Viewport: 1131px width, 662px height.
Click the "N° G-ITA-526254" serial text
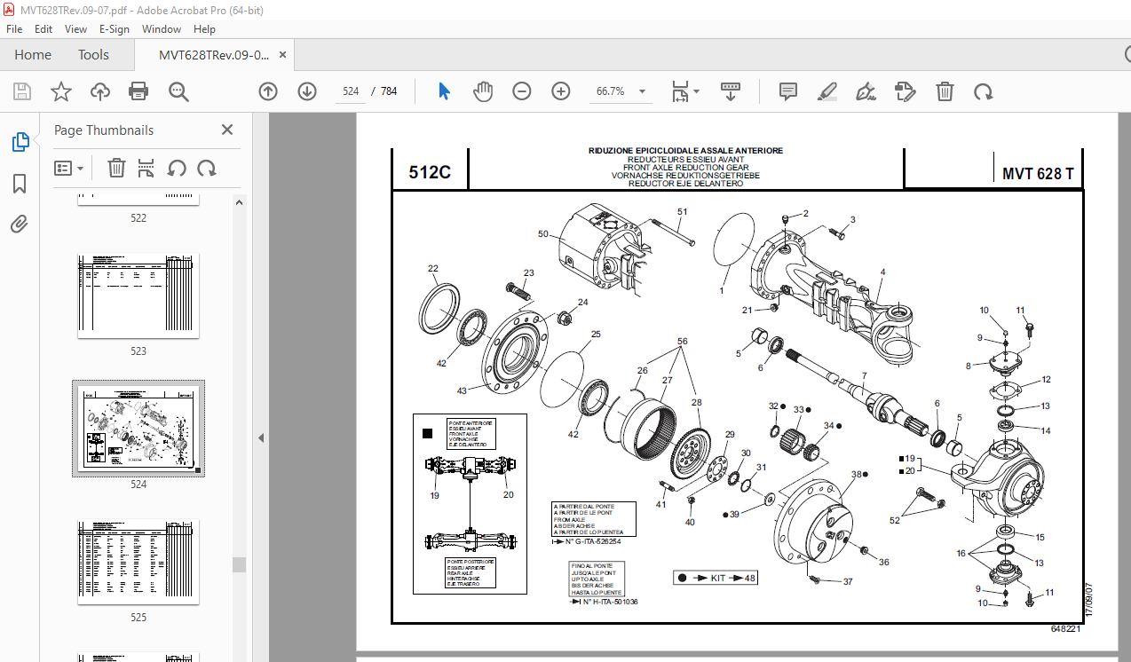click(x=594, y=540)
